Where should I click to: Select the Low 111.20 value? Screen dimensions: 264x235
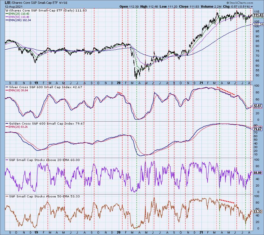[169, 6]
